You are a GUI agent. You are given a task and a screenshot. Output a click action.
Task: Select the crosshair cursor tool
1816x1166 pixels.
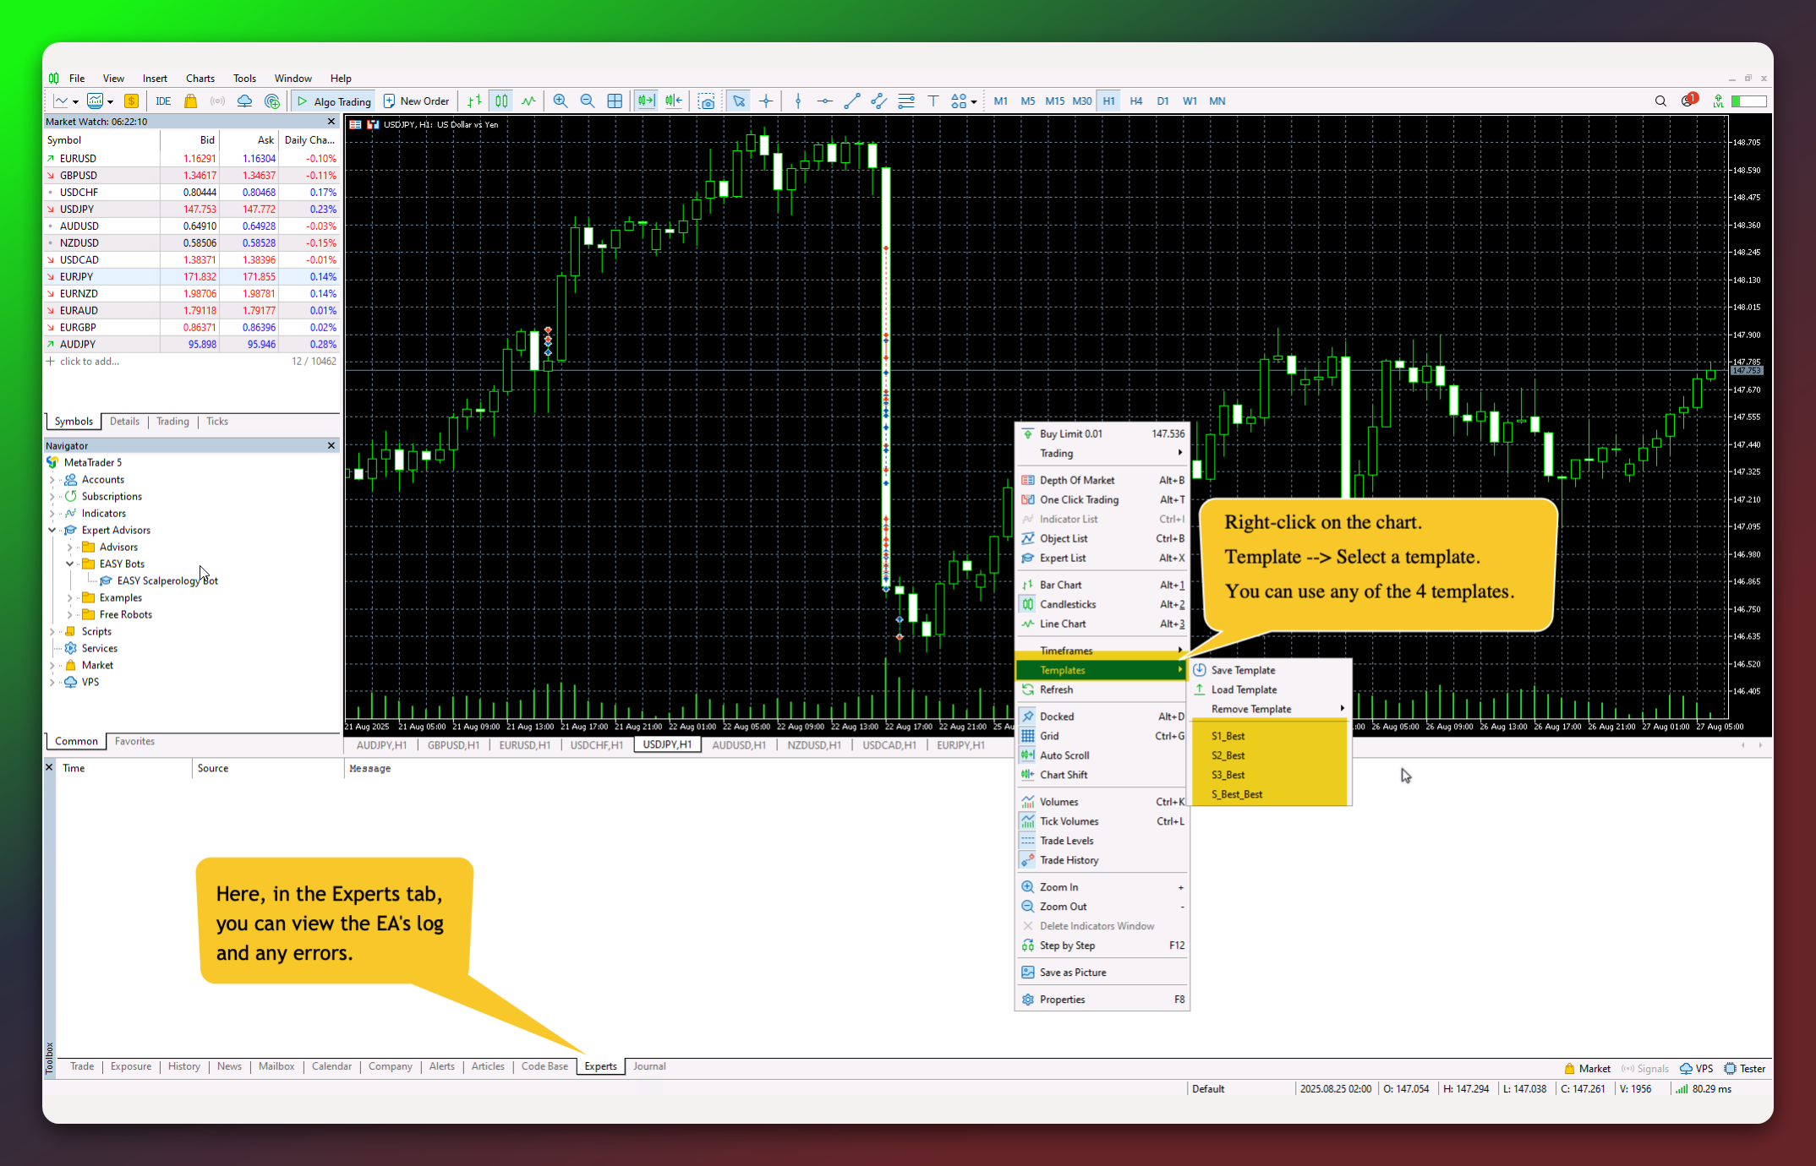pos(766,101)
